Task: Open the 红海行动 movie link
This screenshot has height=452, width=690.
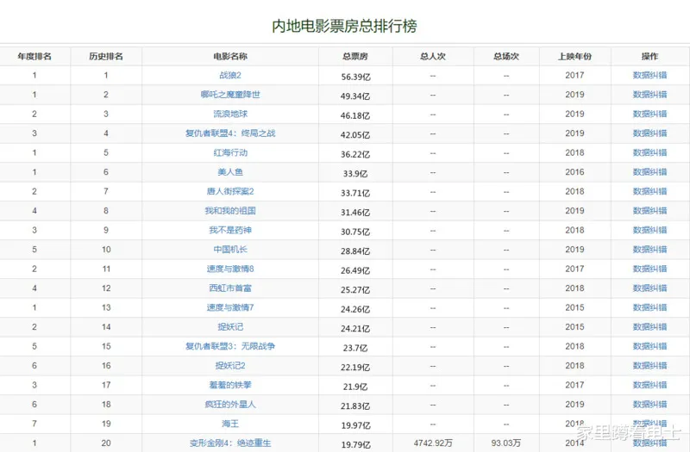Action: (x=230, y=152)
